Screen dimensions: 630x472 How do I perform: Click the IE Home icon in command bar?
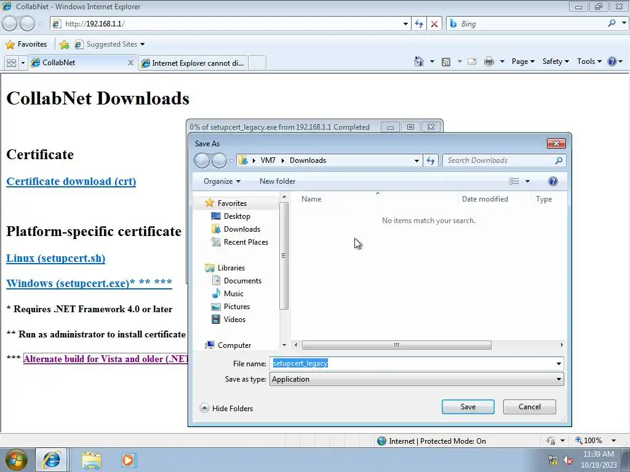[x=418, y=61]
